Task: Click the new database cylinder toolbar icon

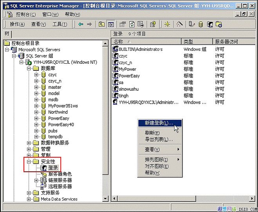Action: click(x=200, y=25)
